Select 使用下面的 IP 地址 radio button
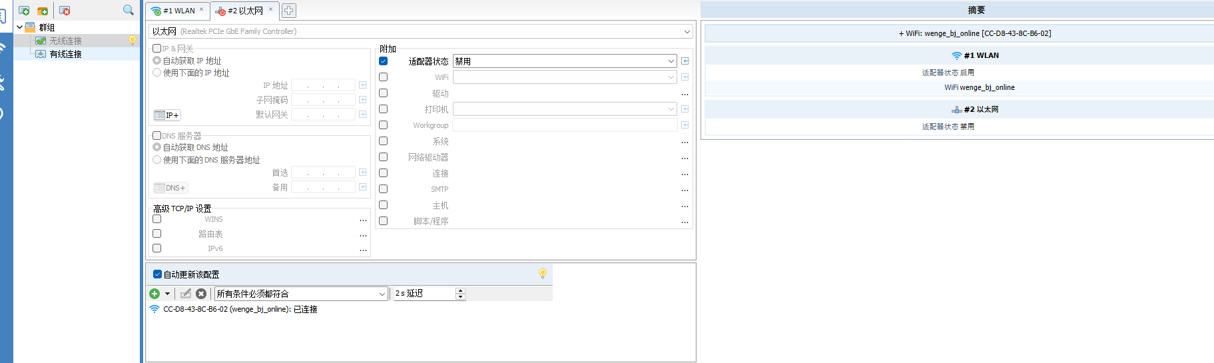The image size is (1214, 363). coord(157,73)
